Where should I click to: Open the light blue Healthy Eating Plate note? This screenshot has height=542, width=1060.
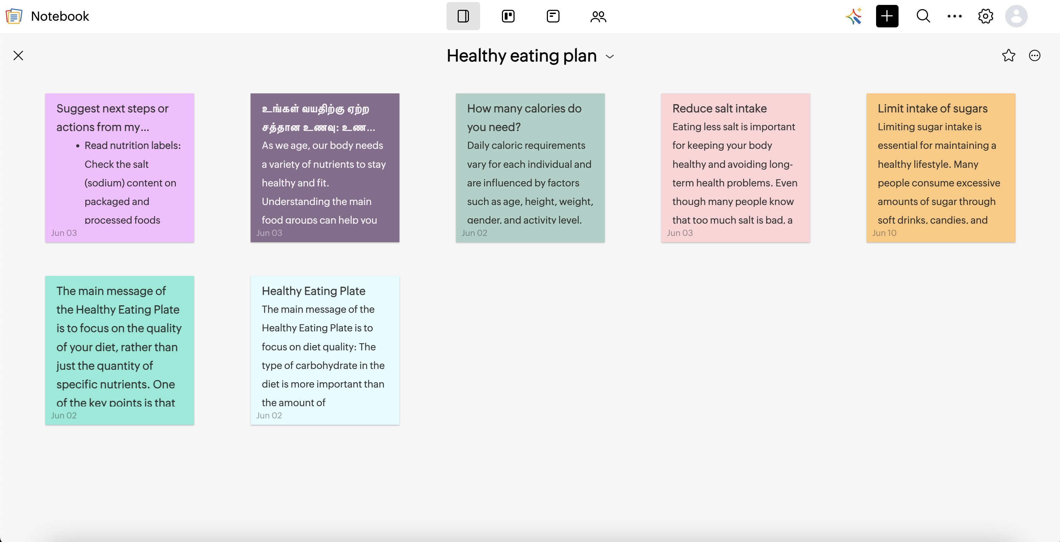[325, 350]
